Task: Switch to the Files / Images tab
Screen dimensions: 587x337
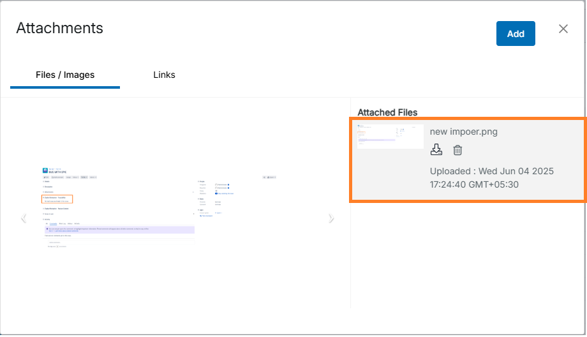Action: tap(65, 75)
